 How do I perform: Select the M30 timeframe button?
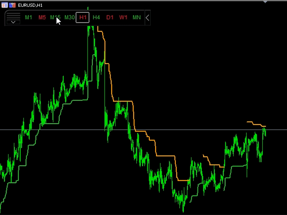tap(70, 17)
